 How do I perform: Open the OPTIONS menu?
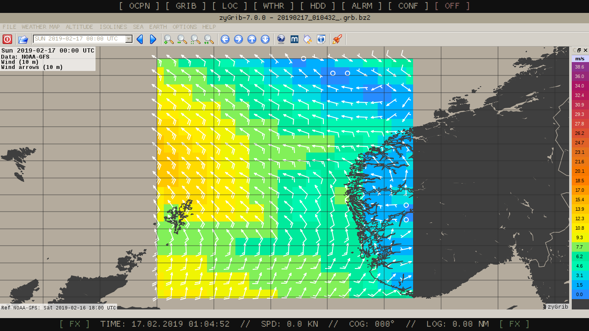[x=185, y=27]
